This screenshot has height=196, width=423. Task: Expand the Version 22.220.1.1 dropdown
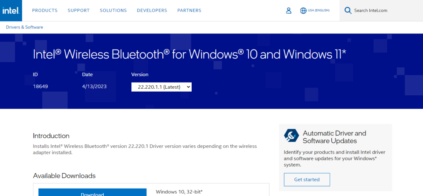(x=162, y=87)
